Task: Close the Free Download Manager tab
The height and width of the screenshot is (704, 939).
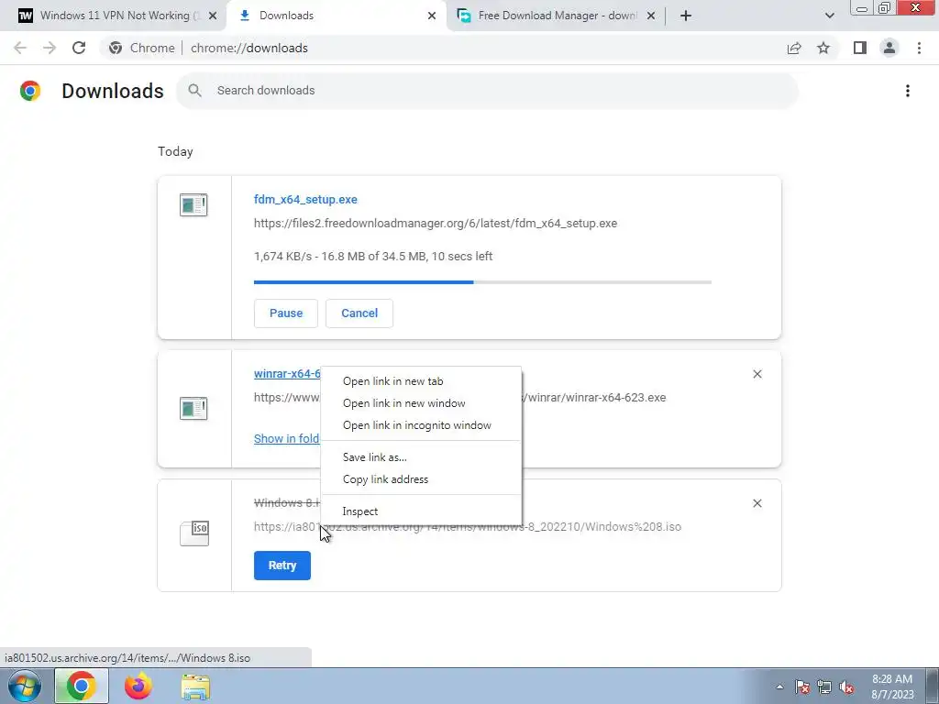Action: click(x=651, y=16)
